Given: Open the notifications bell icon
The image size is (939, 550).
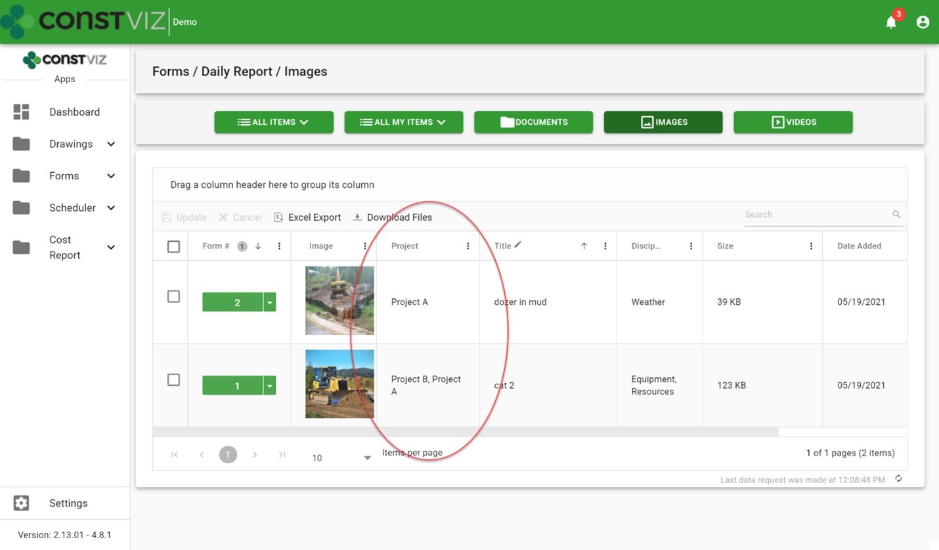Looking at the screenshot, I should [x=891, y=22].
